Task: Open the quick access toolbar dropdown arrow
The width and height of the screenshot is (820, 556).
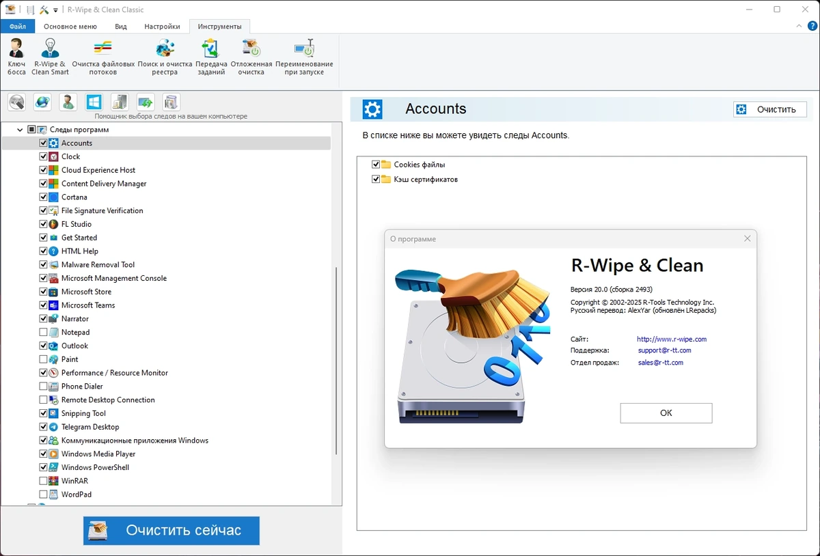Action: (x=56, y=10)
